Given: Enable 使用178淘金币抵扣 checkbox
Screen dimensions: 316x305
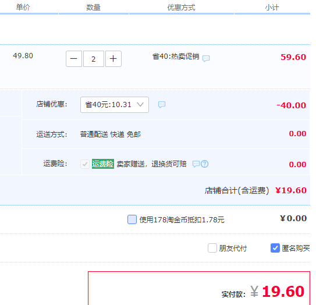Looking at the screenshot, I should pyautogui.click(x=132, y=219).
